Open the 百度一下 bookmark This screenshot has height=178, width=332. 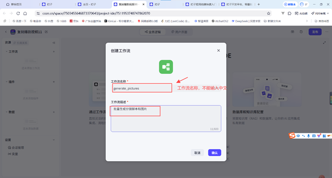click(x=20, y=21)
